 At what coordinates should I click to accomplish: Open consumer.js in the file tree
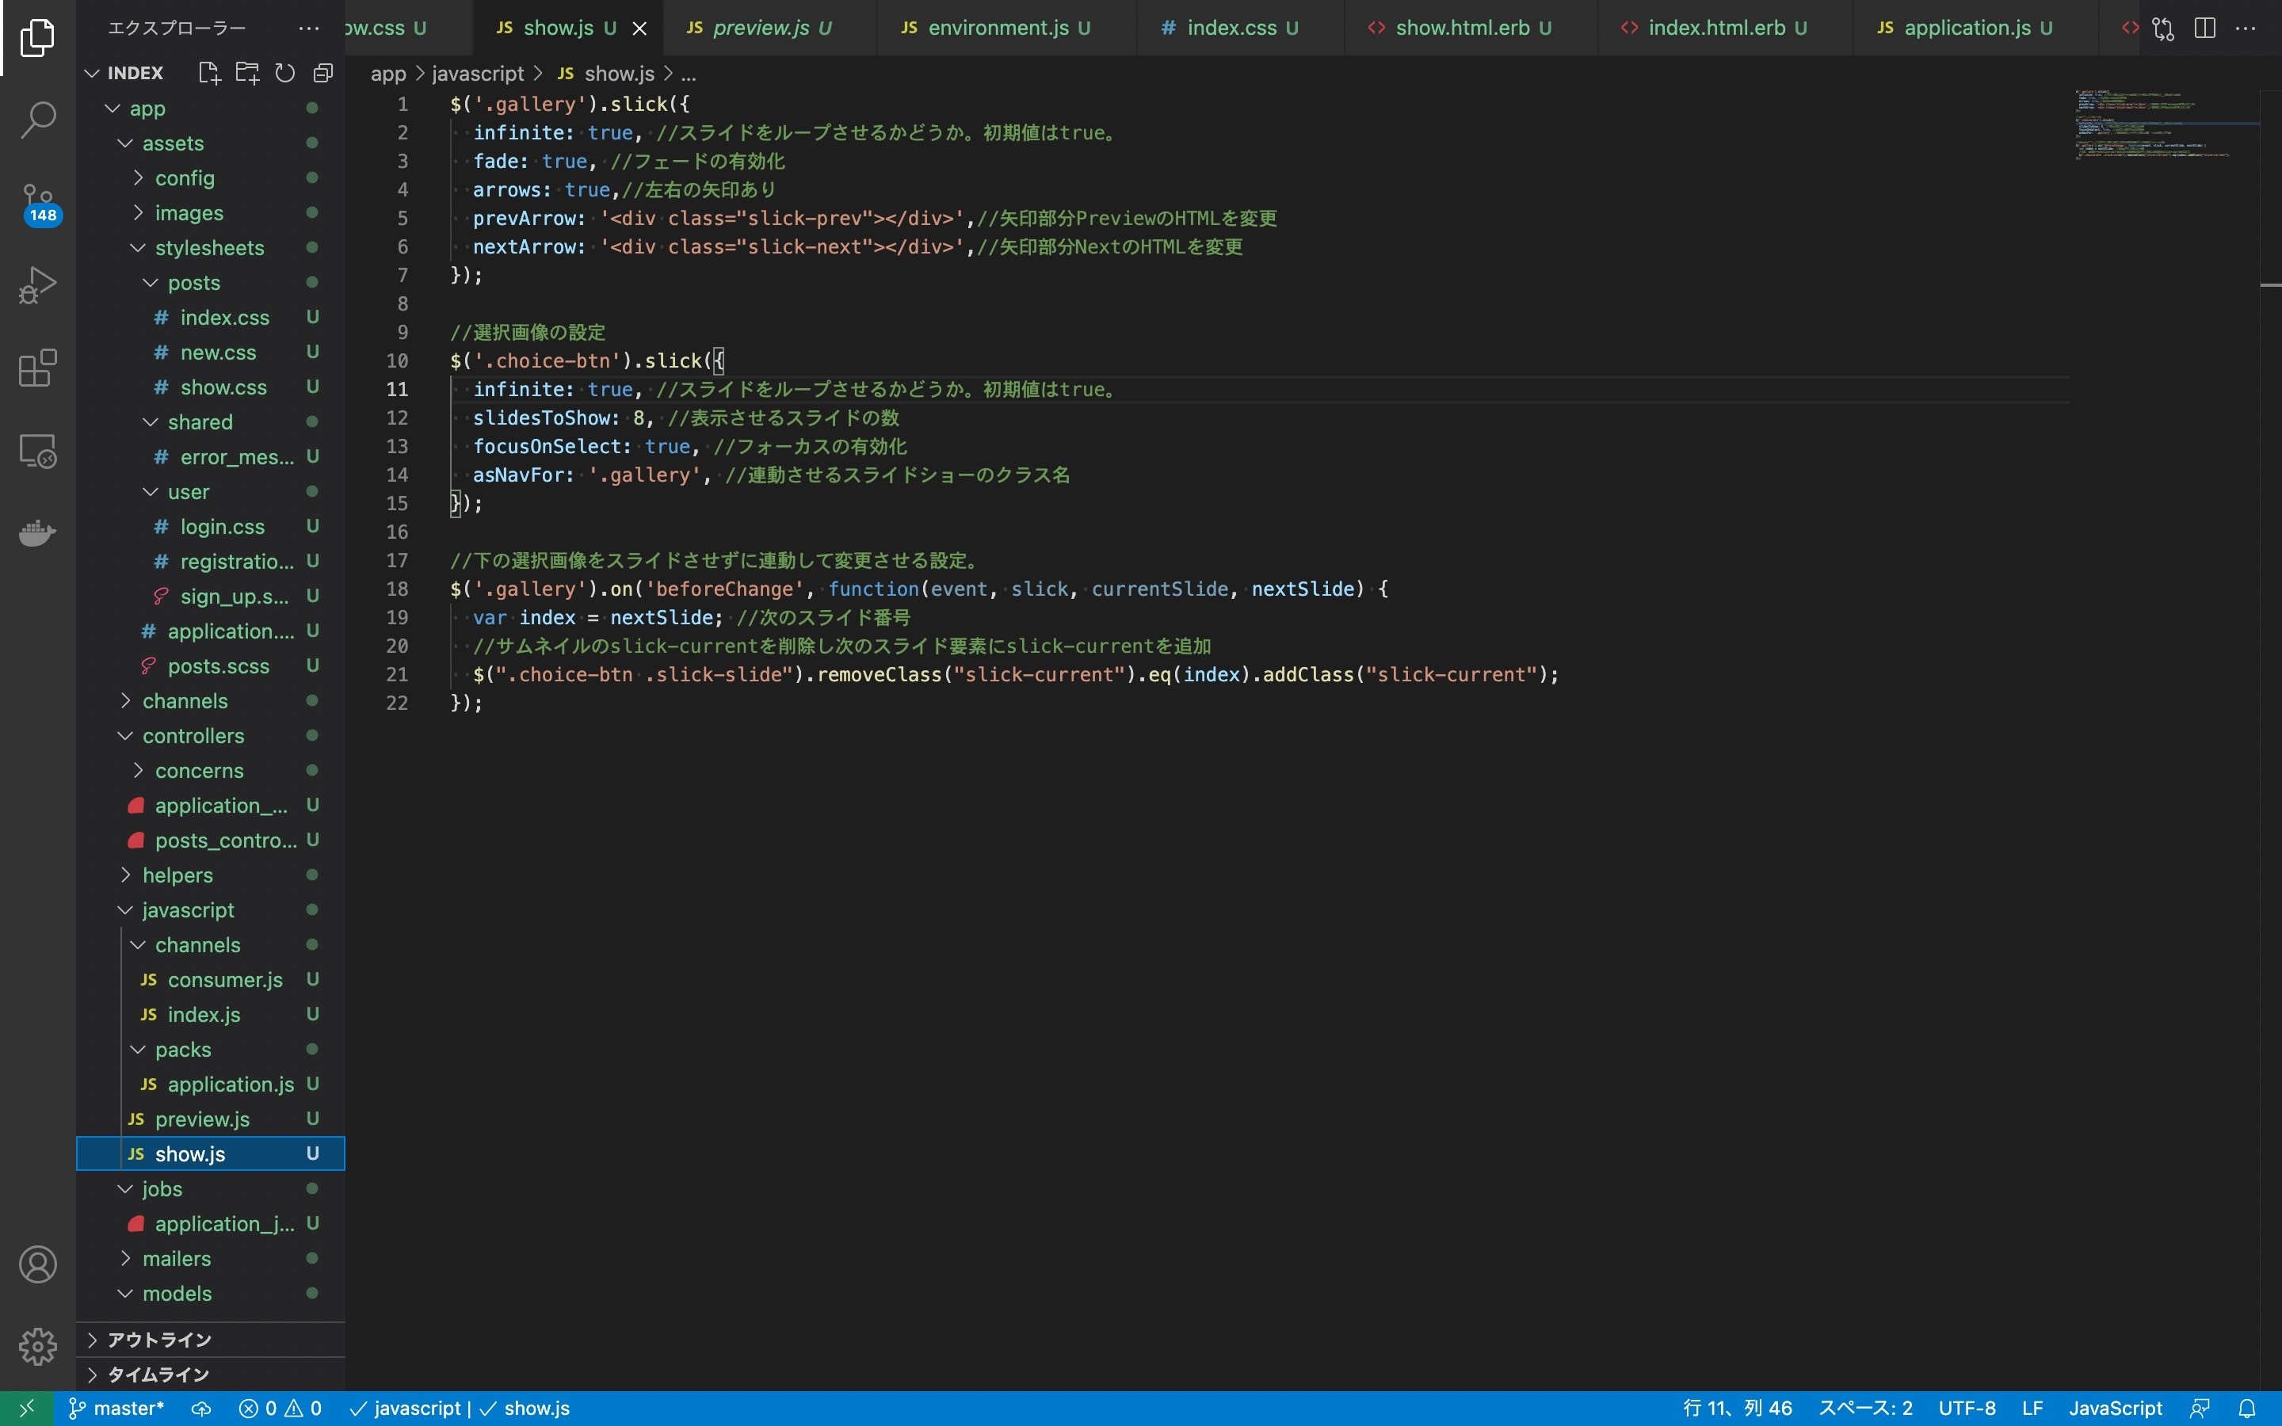[224, 980]
